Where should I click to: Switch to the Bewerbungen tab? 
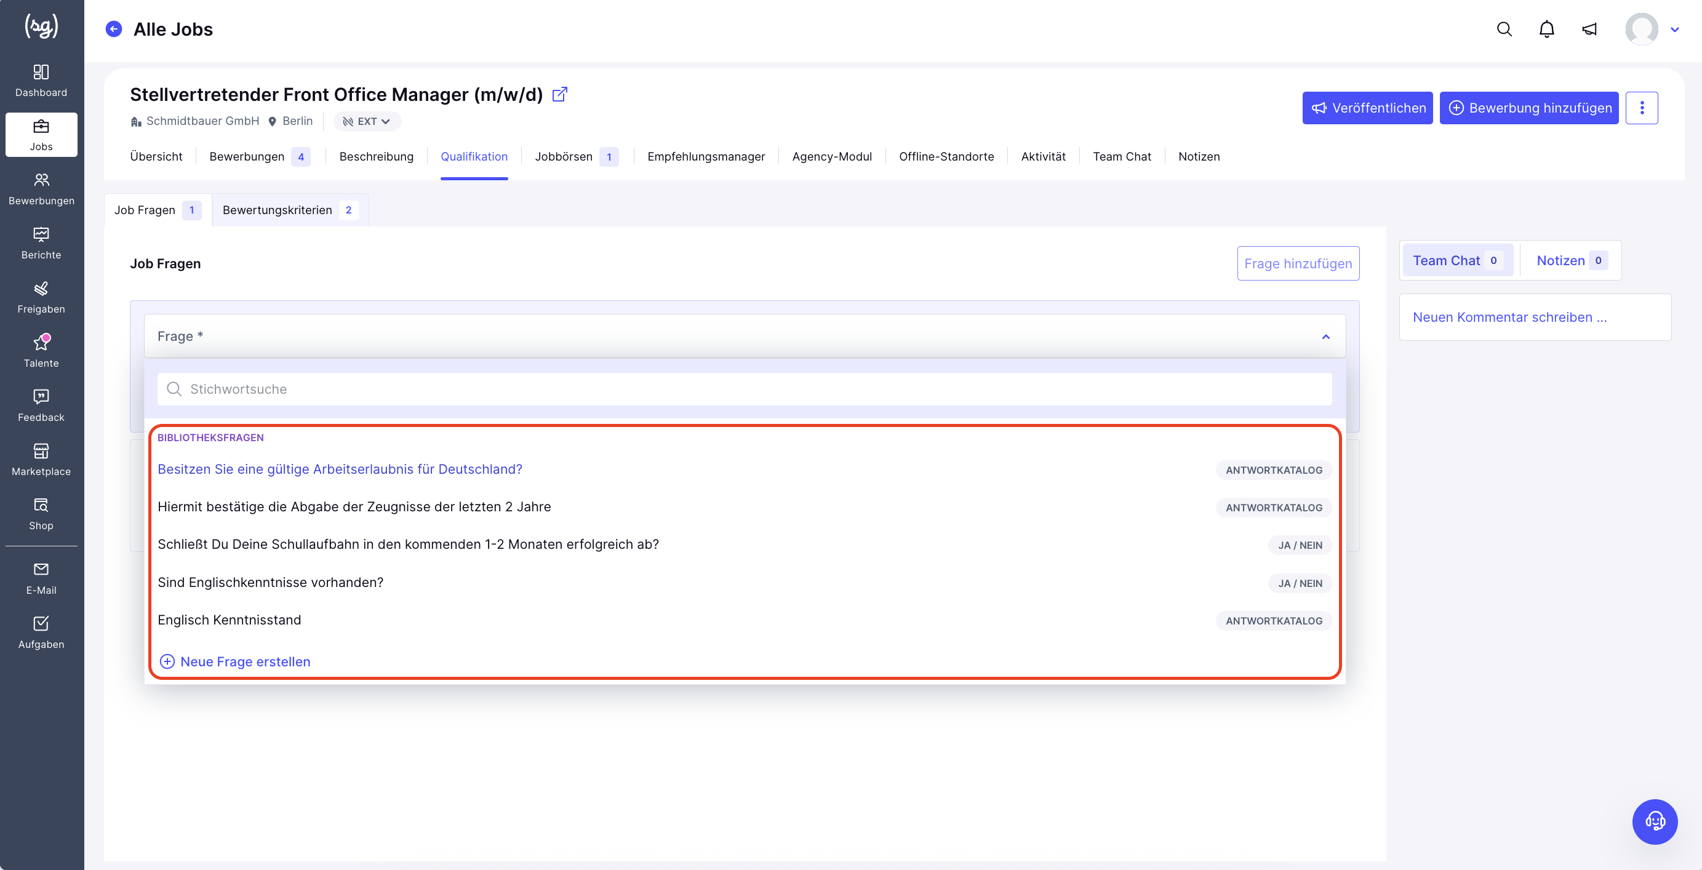(x=260, y=156)
